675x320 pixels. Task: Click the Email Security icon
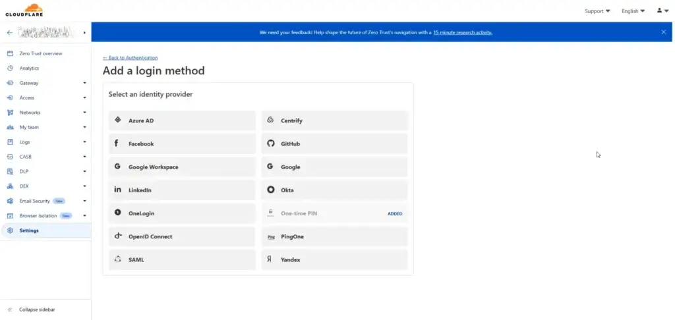pyautogui.click(x=11, y=201)
